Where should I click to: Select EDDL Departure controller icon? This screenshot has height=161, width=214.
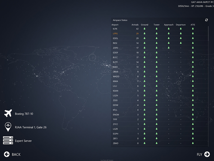tap(181, 38)
